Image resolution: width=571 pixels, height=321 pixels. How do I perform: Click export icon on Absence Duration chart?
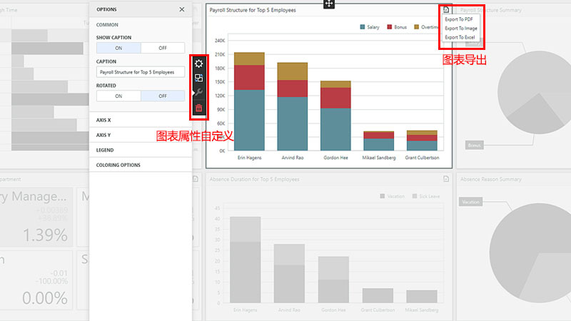tap(445, 179)
